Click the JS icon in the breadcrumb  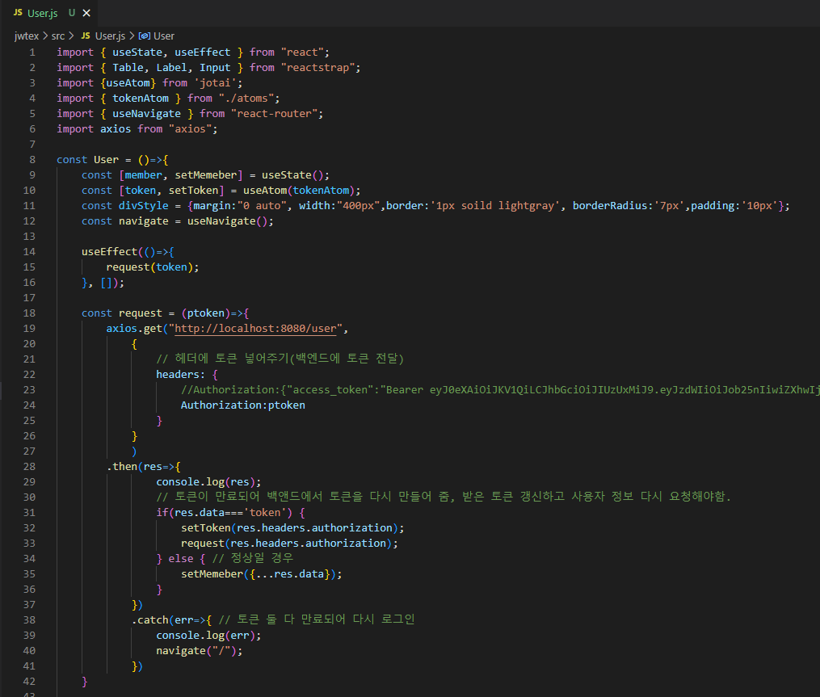[x=86, y=36]
